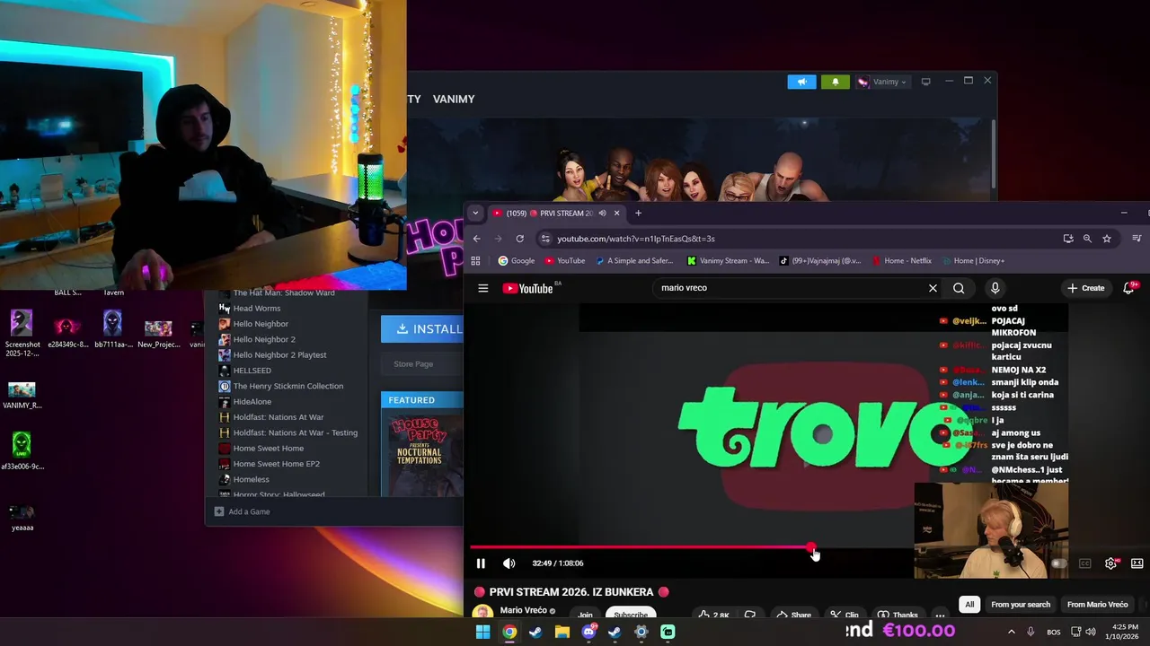Image resolution: width=1150 pixels, height=646 pixels.
Task: Go to YouTube home via logo
Action: point(528,288)
